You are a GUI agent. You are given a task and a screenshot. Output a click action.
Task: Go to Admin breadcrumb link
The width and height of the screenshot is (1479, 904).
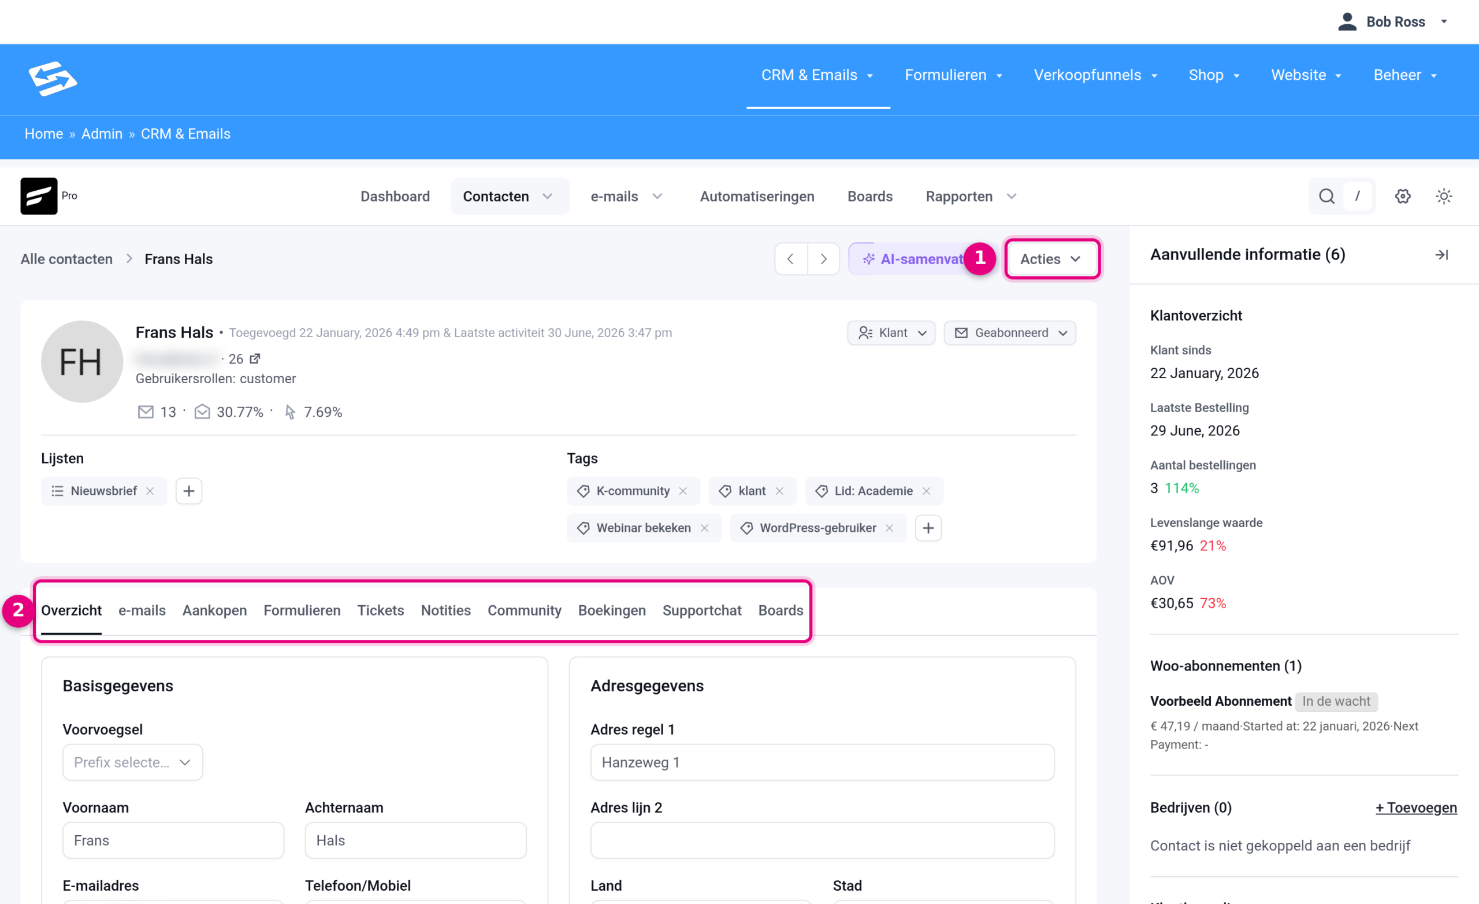click(102, 134)
